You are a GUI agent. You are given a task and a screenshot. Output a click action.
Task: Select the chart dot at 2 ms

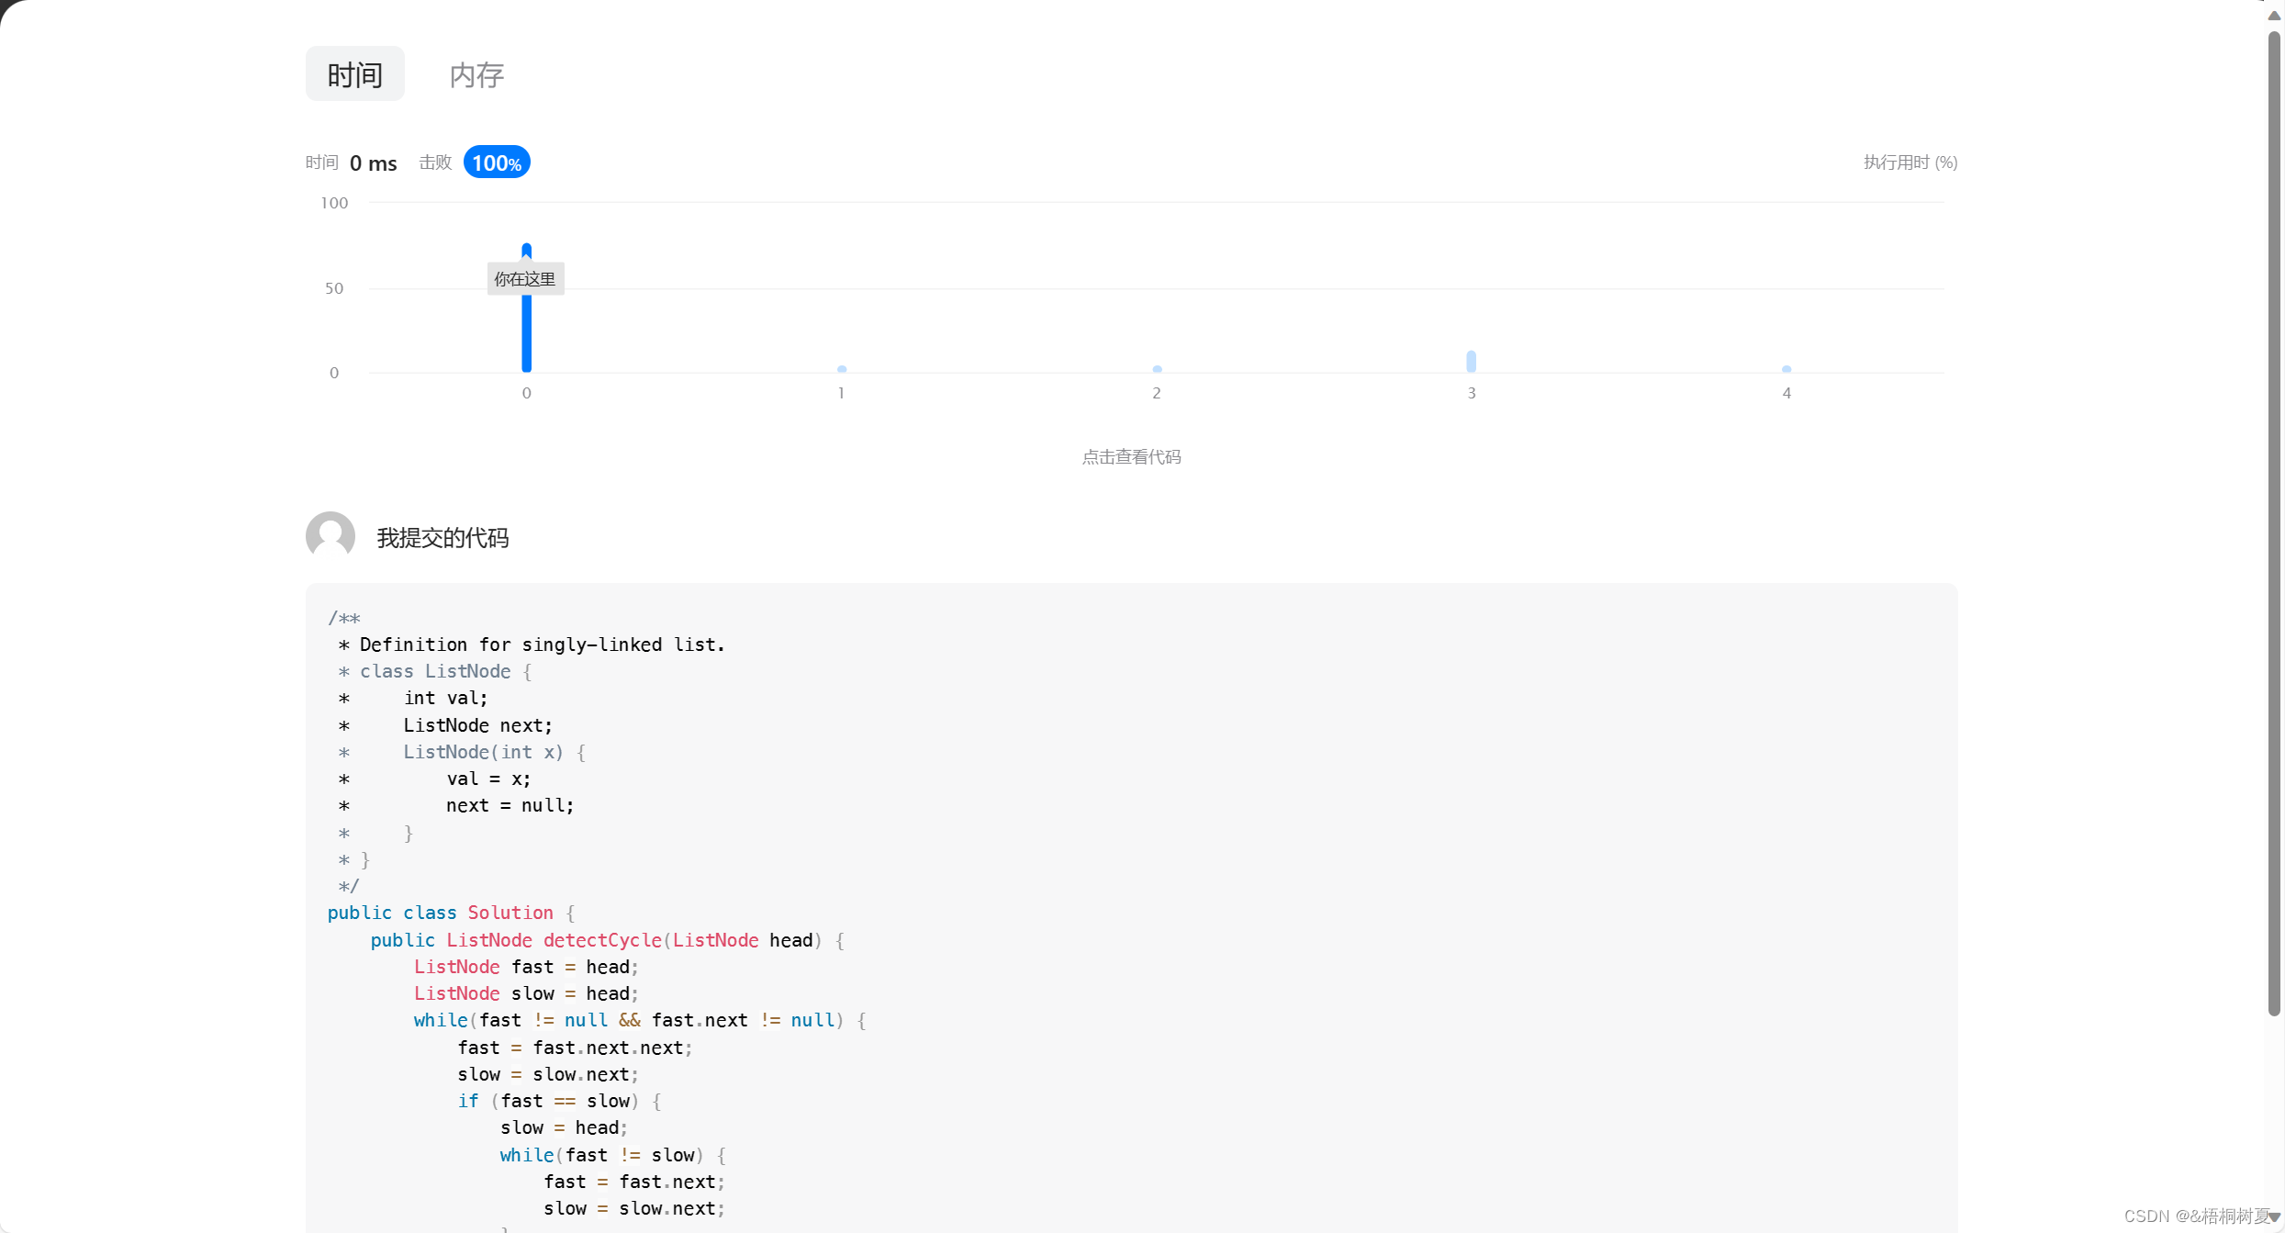point(1157,369)
